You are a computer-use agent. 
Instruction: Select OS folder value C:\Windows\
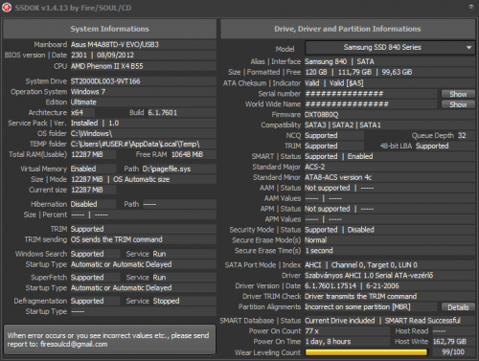[91, 133]
